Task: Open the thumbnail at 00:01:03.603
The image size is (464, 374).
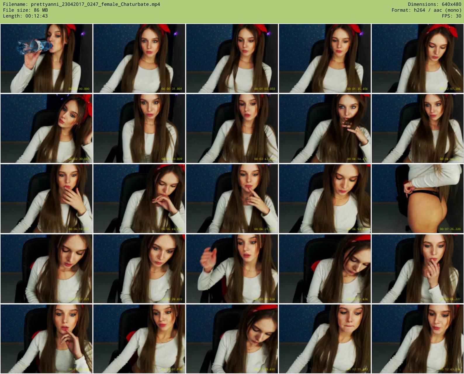Action: [x=232, y=58]
